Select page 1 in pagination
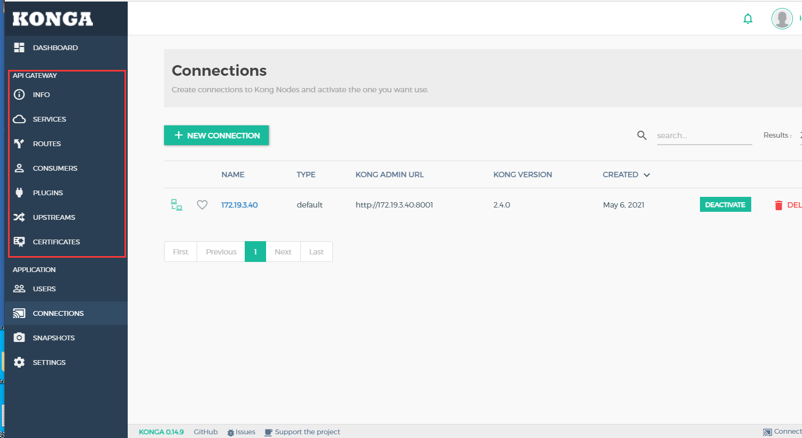 click(x=255, y=252)
